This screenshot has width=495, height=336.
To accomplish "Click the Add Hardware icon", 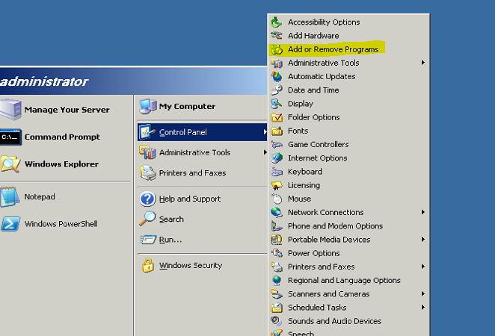I will (277, 36).
